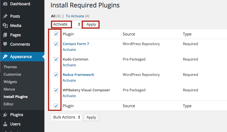Image resolution: width=227 pixels, height=132 pixels.
Task: Open the Contact Form 7 plugin link
Action: tap(76, 44)
